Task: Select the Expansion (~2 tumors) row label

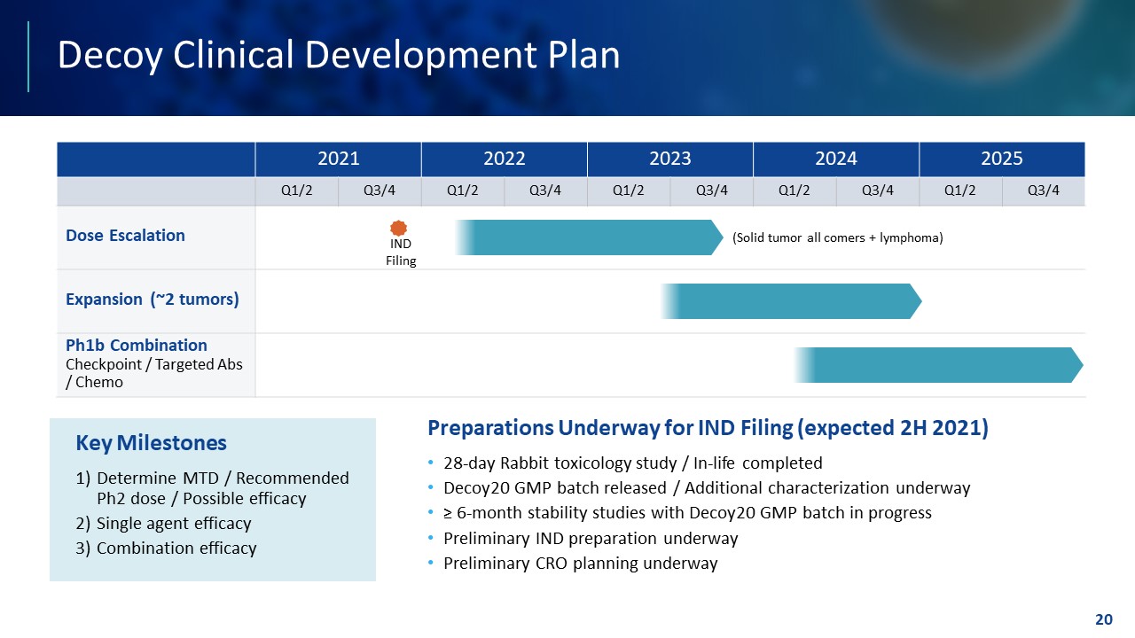Action: coord(152,300)
